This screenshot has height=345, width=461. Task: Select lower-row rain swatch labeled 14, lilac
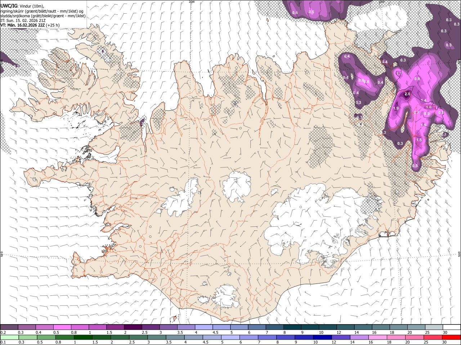359,337
